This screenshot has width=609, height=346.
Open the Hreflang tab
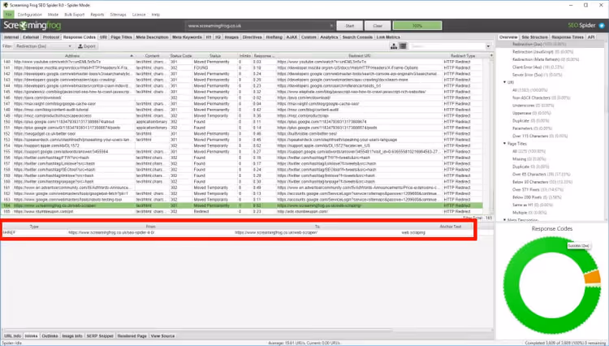(x=274, y=37)
